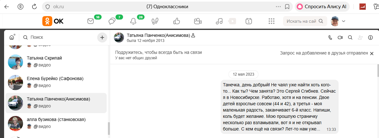
Task: Open notifications bell icon
Action: [x=133, y=21]
